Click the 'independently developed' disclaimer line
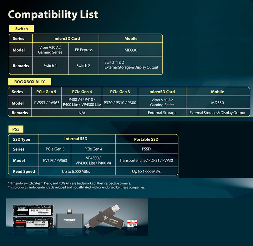253x246 pixels. point(77,187)
